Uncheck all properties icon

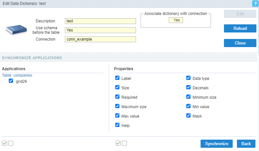pos(124,143)
